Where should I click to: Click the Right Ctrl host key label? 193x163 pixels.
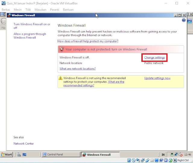pyautogui.click(x=183, y=160)
